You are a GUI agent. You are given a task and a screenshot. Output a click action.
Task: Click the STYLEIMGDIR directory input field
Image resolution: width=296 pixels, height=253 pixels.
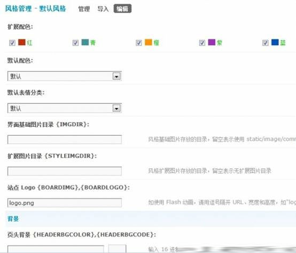65,171
